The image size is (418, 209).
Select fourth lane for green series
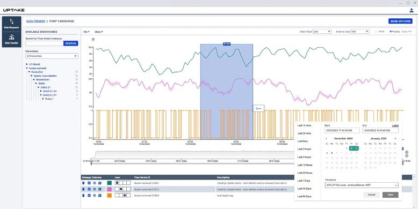(128, 183)
